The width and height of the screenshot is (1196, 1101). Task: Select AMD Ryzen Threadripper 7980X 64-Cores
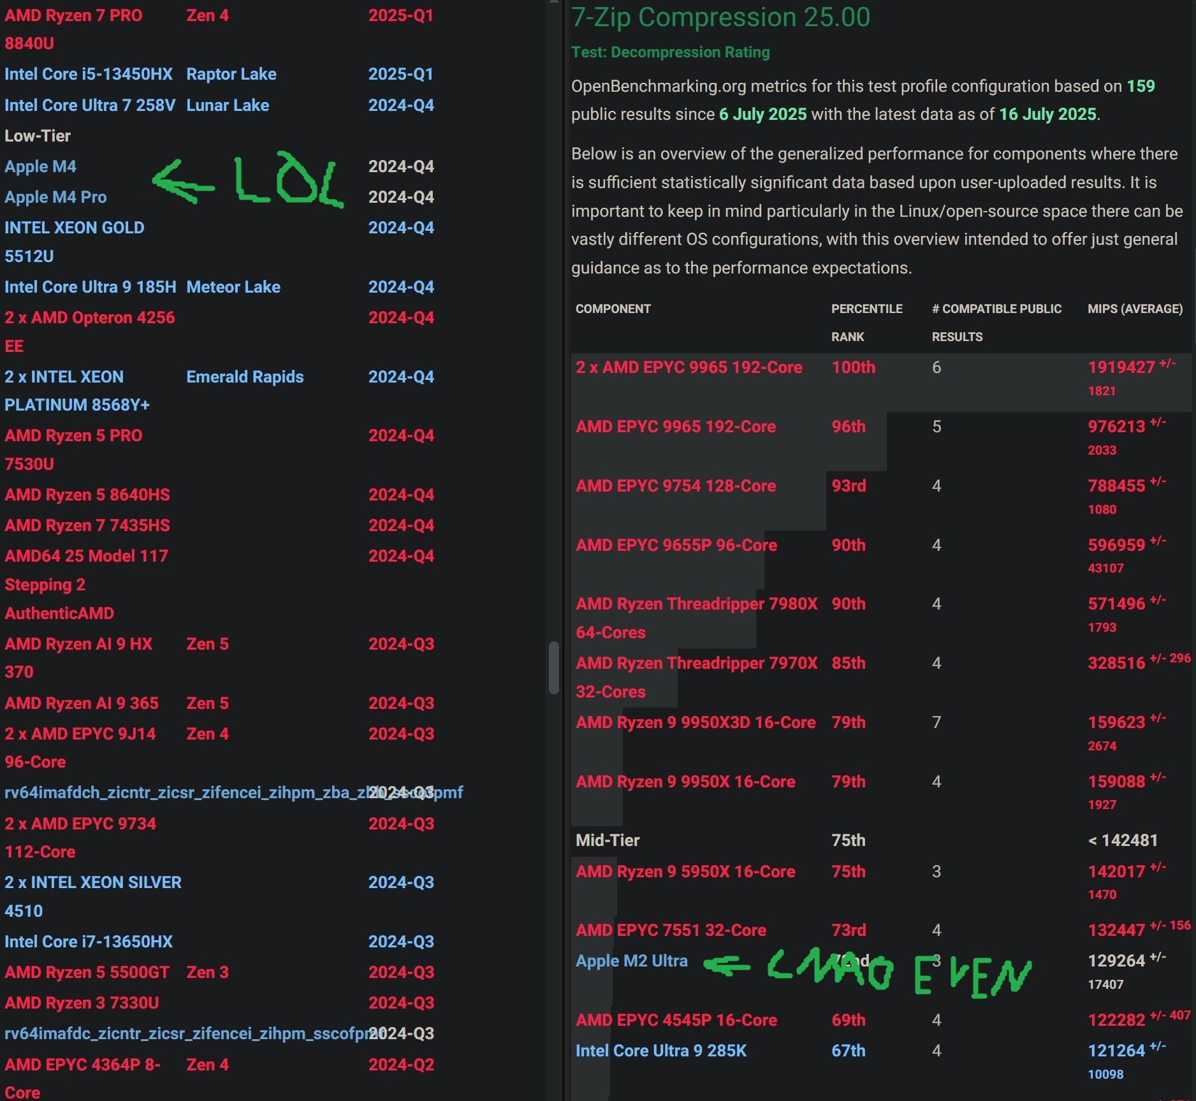point(697,618)
